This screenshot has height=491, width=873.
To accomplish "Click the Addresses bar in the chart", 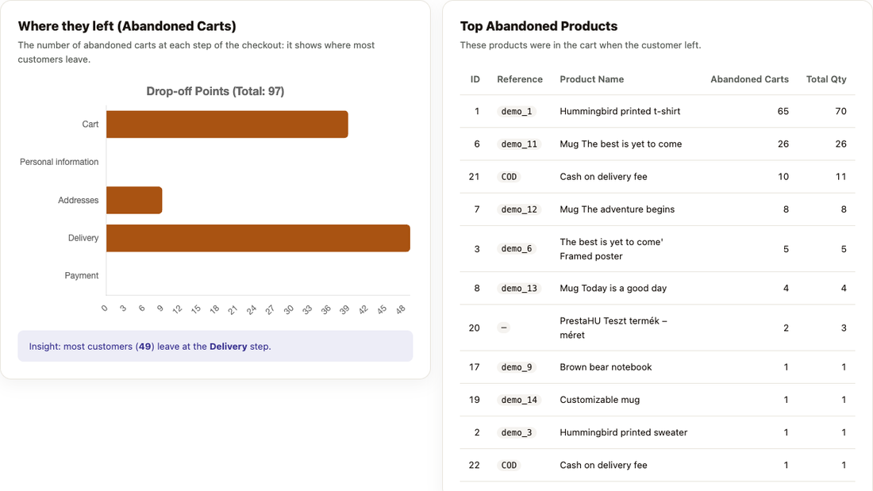I will [x=134, y=200].
